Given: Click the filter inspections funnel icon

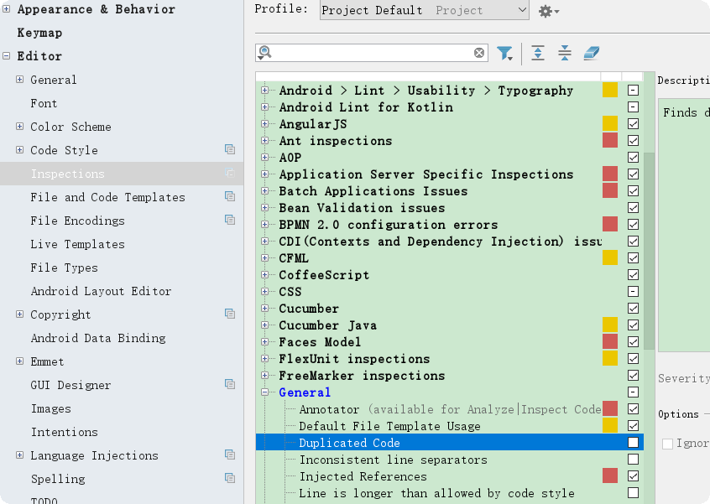Looking at the screenshot, I should click(504, 54).
